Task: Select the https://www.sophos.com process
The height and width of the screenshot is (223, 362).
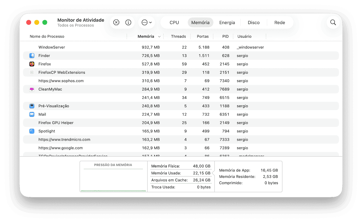Action: point(61,81)
